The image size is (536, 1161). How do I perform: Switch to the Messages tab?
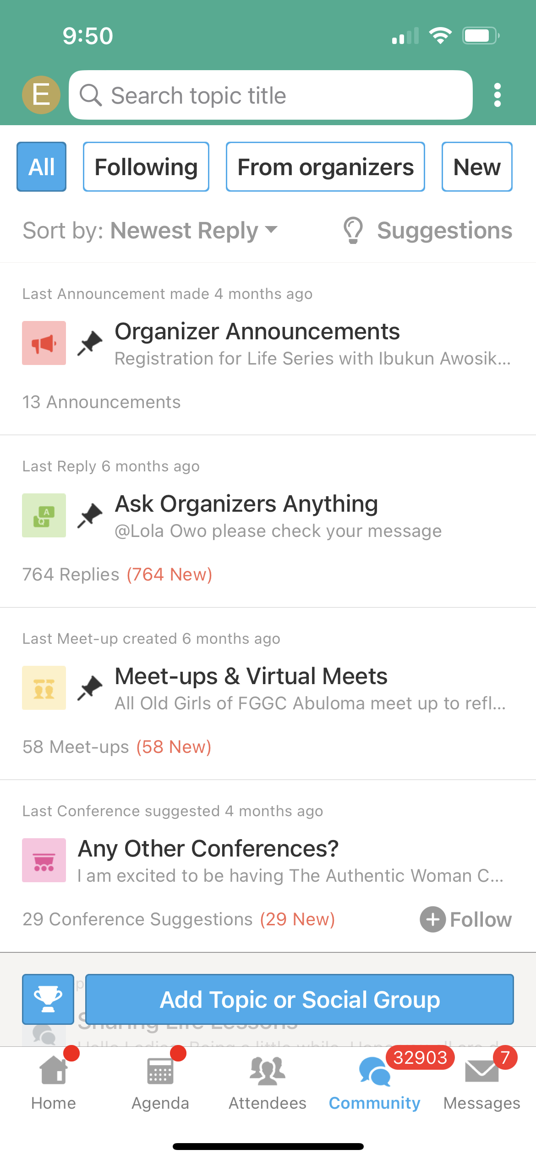(x=481, y=1082)
